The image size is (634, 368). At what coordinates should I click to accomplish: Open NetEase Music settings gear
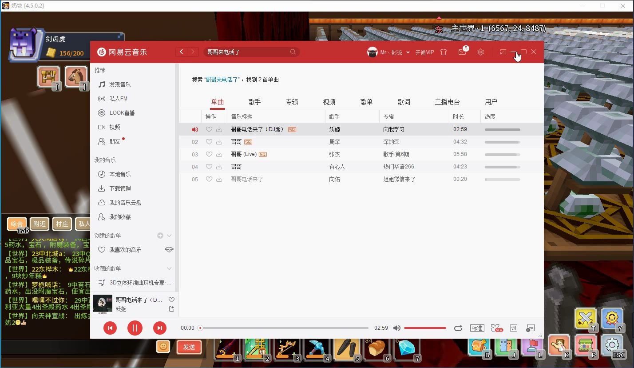(x=480, y=52)
